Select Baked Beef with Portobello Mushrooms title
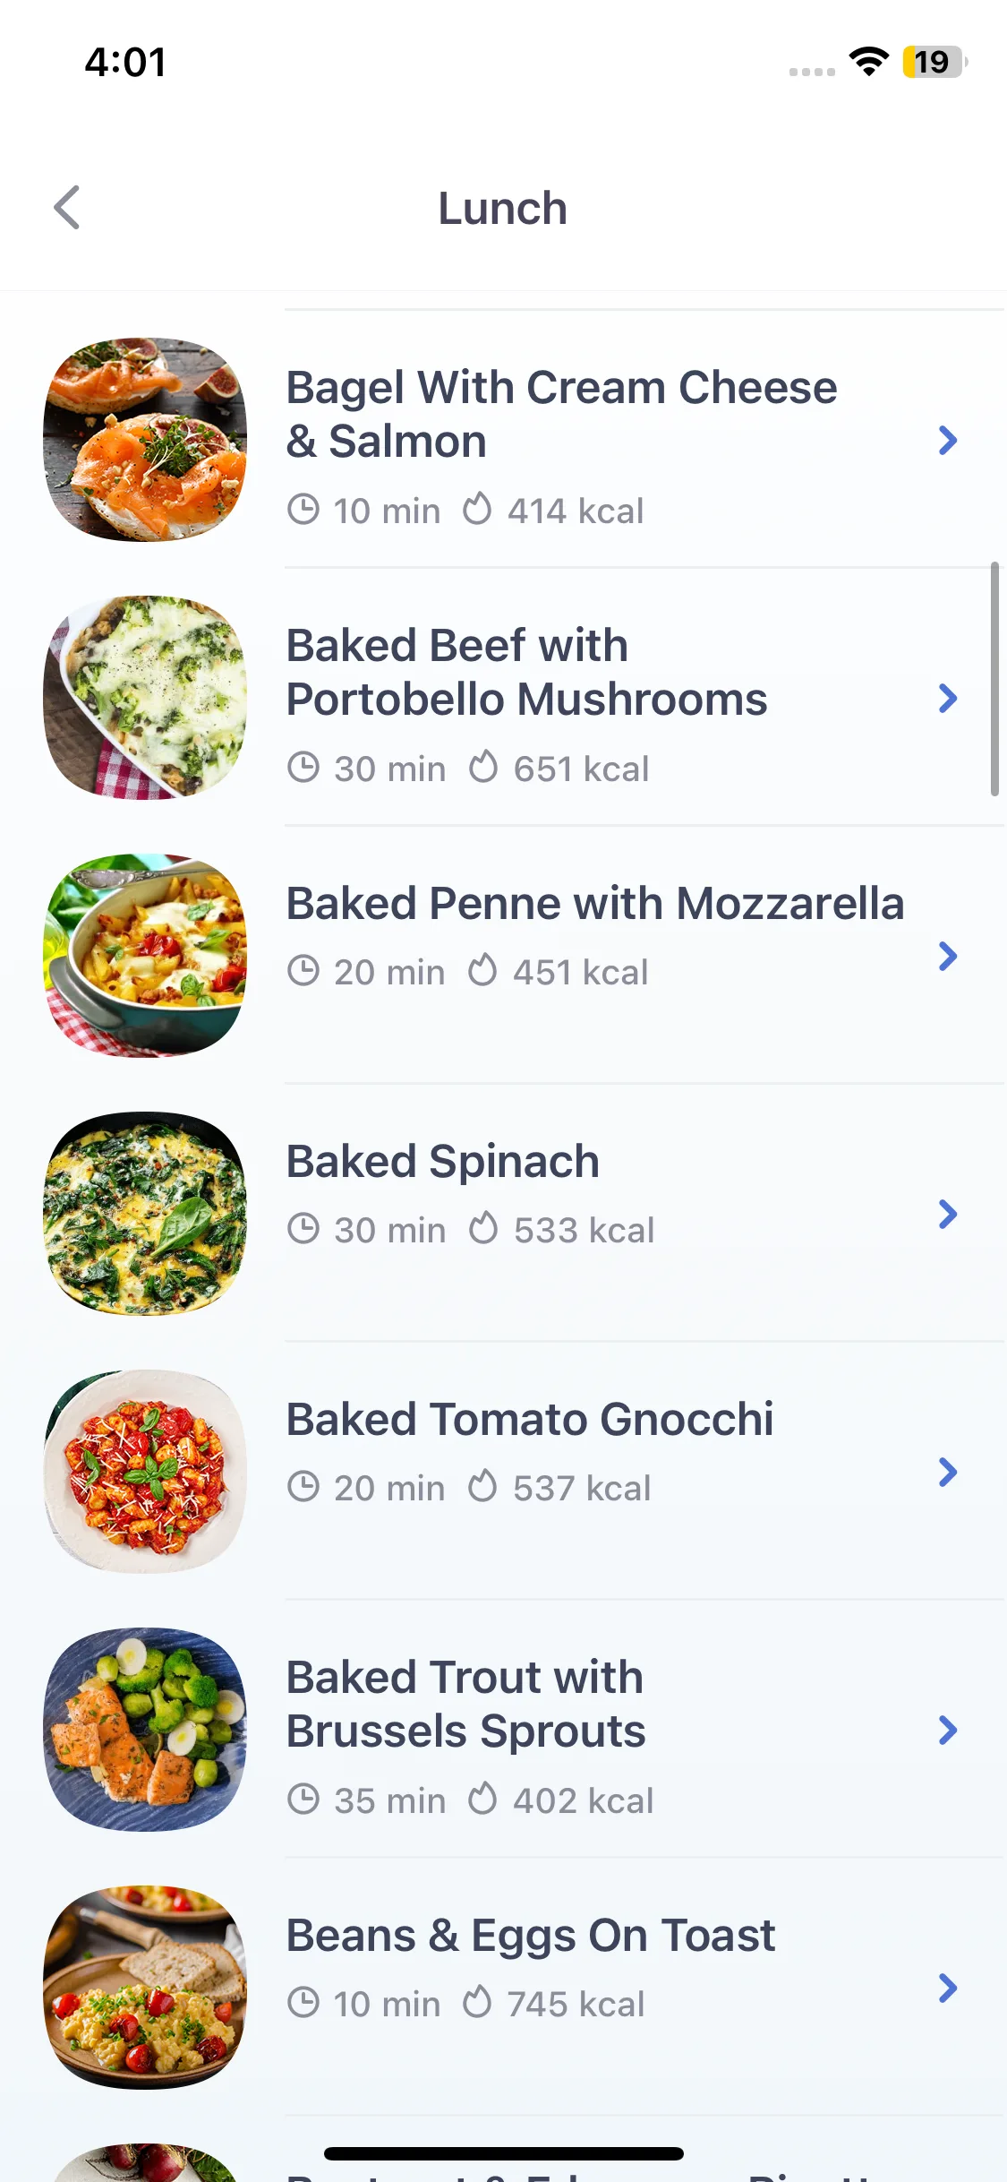The image size is (1007, 2182). 526,672
